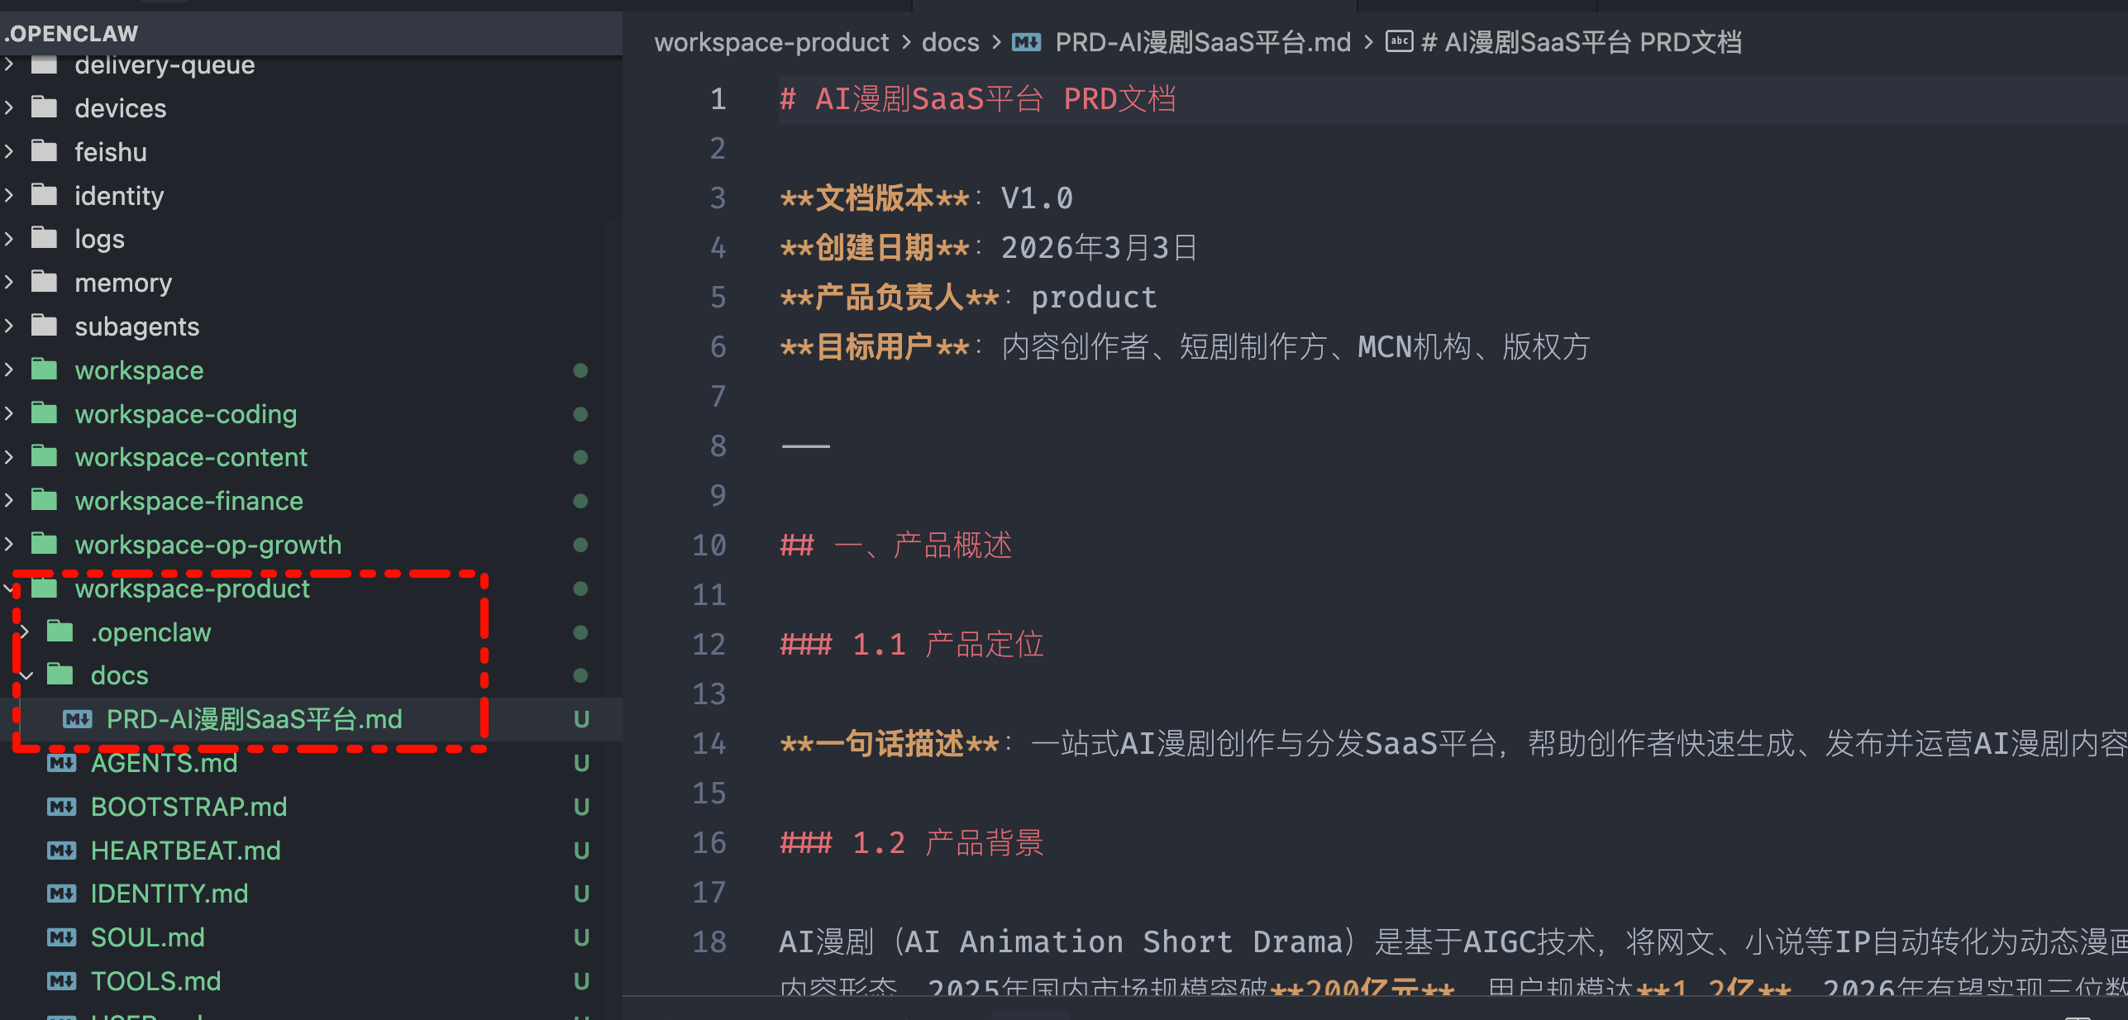
Task: Click the markdown icon beside SOUL.md
Action: pyautogui.click(x=62, y=937)
